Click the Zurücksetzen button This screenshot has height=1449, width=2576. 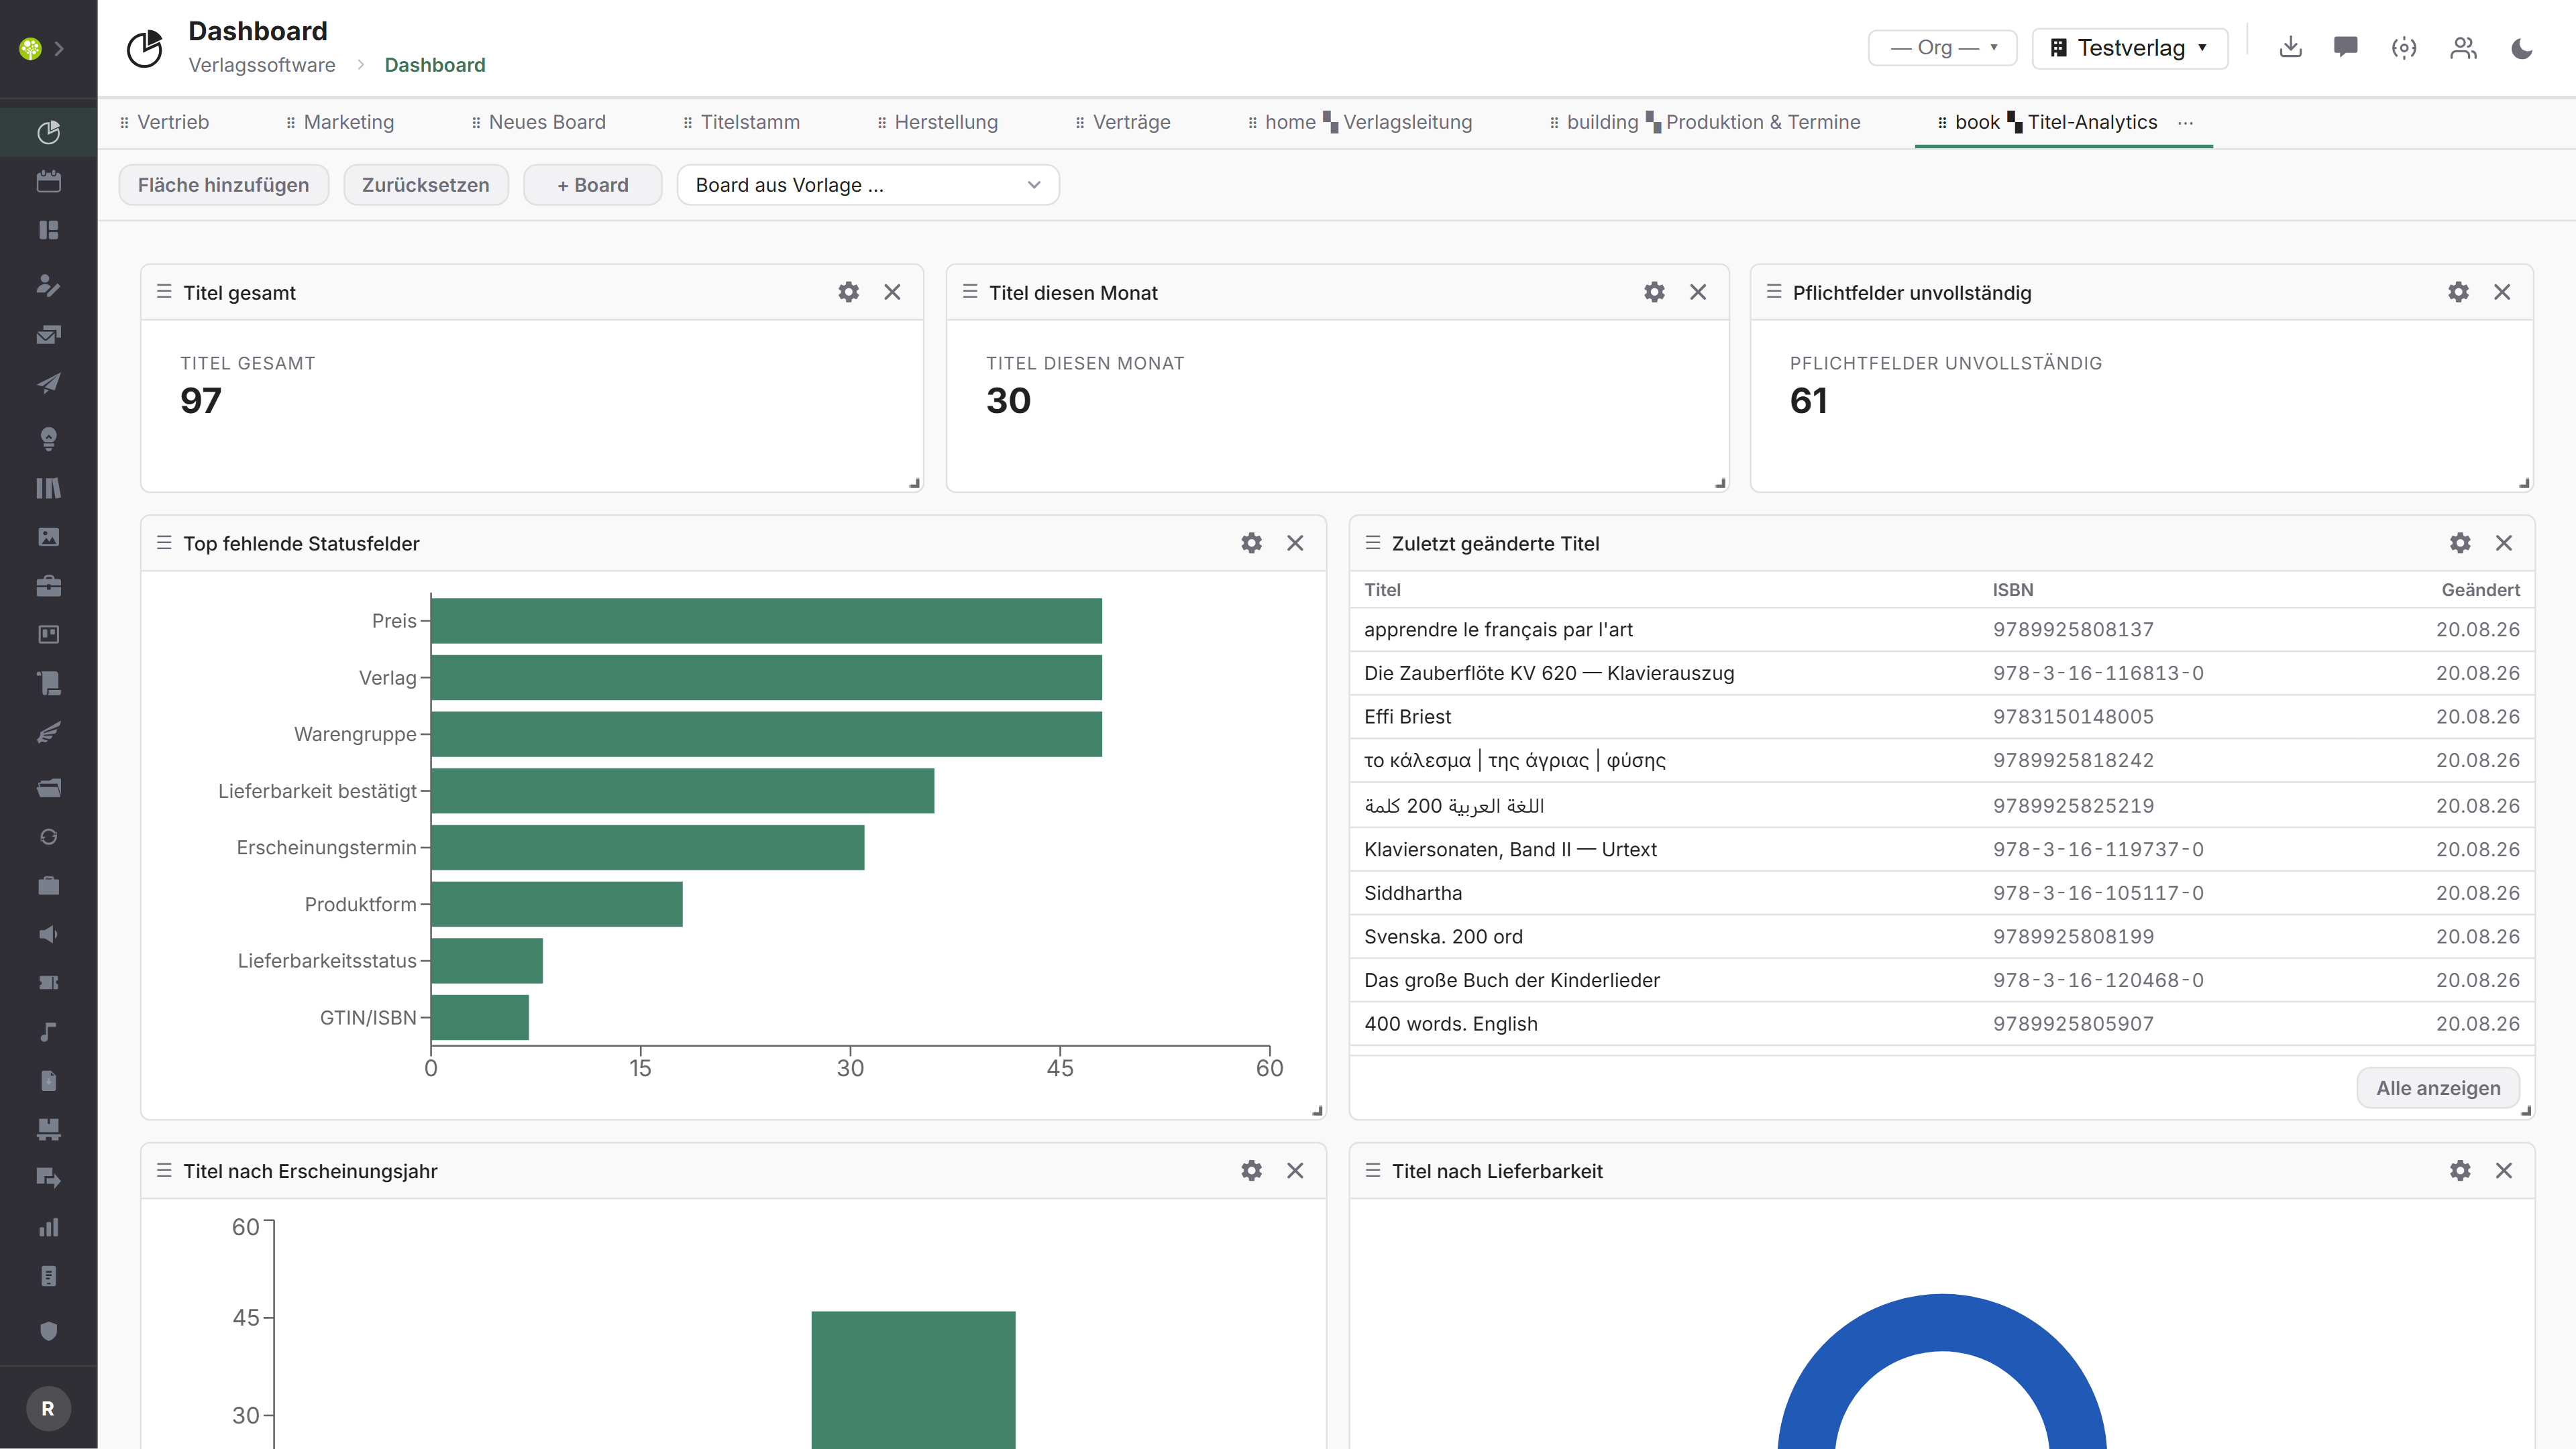425,185
